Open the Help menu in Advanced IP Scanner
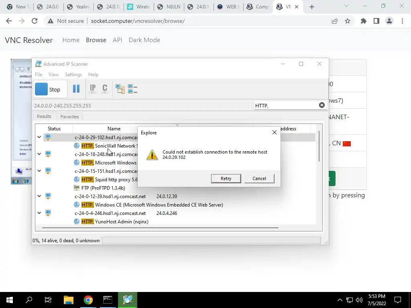The image size is (411, 308). [93, 74]
